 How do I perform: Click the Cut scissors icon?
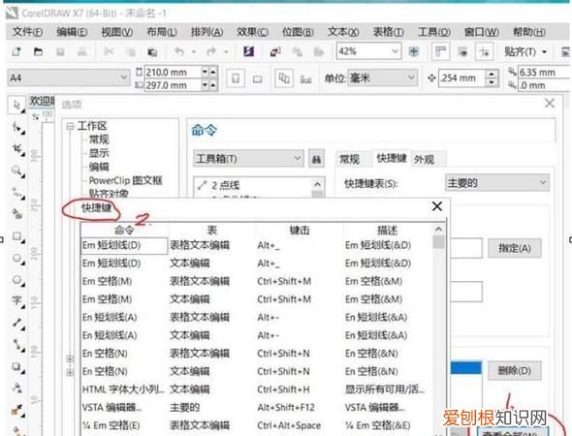(x=109, y=51)
